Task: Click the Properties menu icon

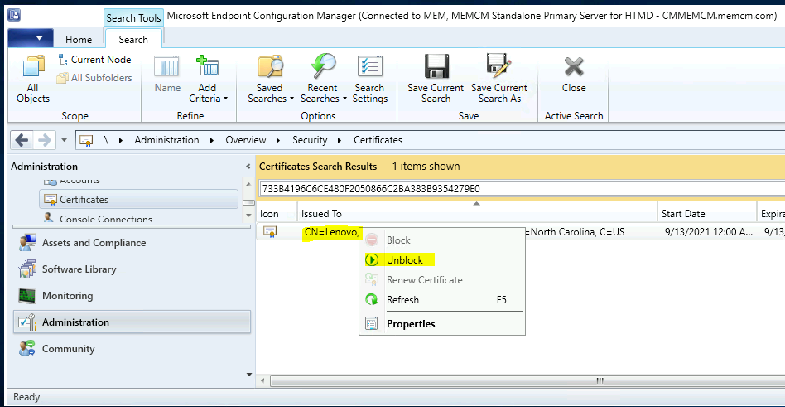Action: pos(372,324)
